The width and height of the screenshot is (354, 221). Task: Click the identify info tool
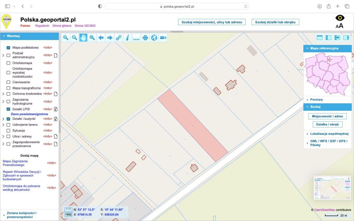127,38
